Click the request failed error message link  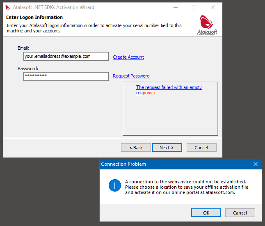click(169, 90)
